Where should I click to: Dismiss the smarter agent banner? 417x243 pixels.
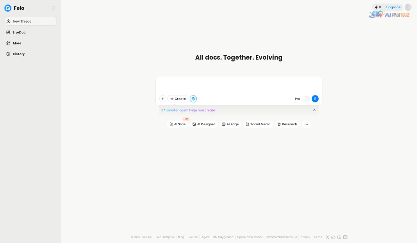pos(314,110)
